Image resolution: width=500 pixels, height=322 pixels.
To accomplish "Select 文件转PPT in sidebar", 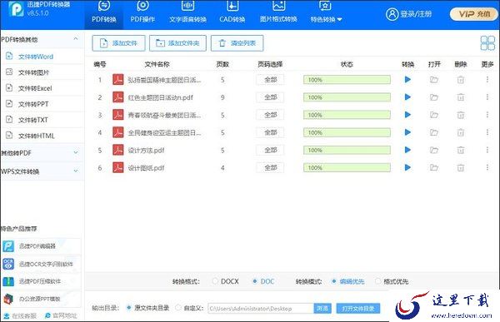I will pyautogui.click(x=42, y=104).
